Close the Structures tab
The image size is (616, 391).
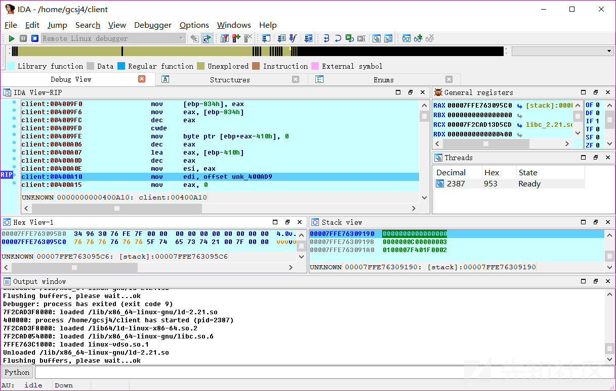[296, 79]
